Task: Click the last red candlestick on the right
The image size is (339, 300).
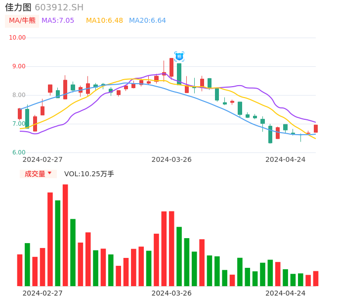Action: click(x=316, y=129)
